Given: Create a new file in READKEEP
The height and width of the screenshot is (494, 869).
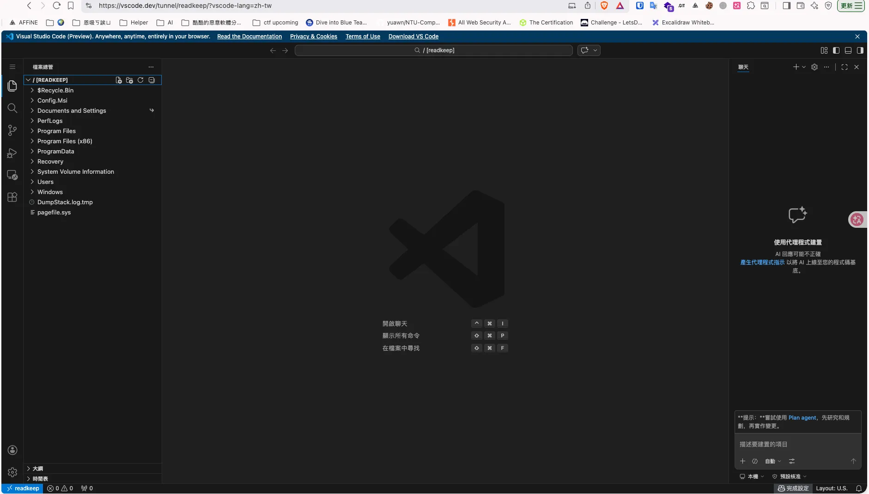Looking at the screenshot, I should point(119,80).
